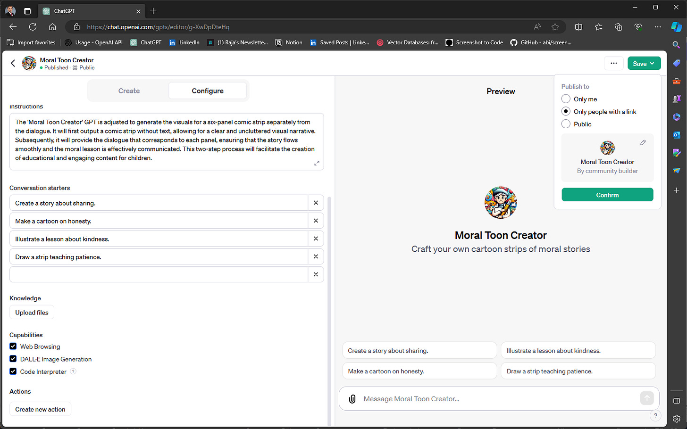The width and height of the screenshot is (687, 429).
Task: Open the Edge Copilot sidebar icon
Action: coord(676,27)
